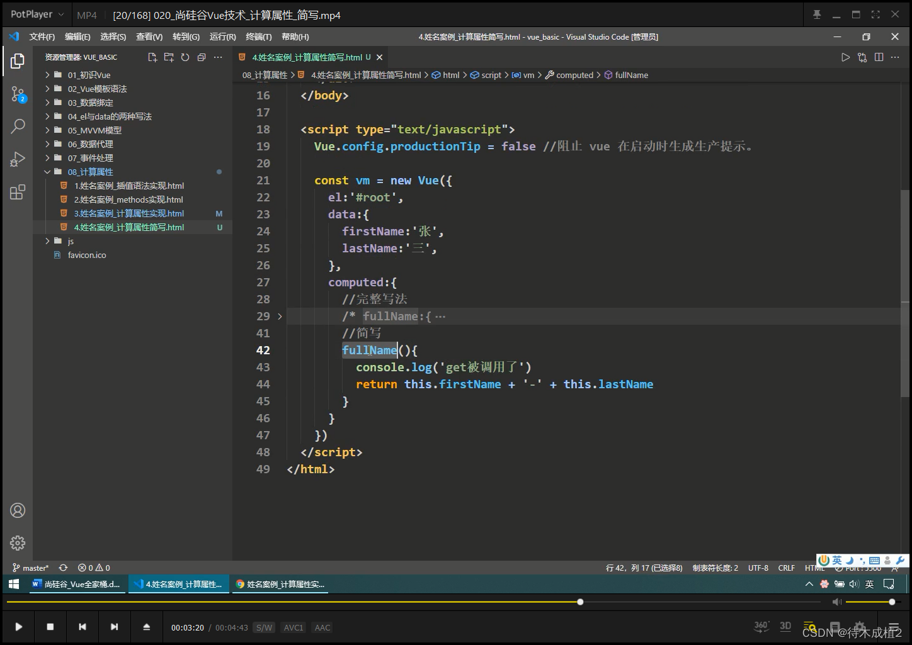
Task: Open the Source Control view
Action: click(18, 94)
